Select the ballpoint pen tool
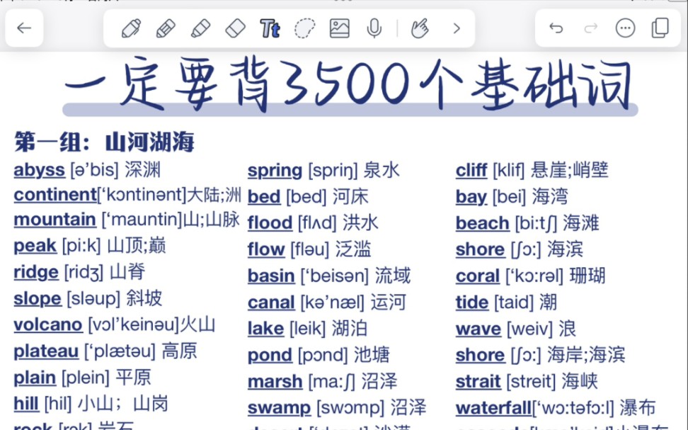 coord(132,28)
